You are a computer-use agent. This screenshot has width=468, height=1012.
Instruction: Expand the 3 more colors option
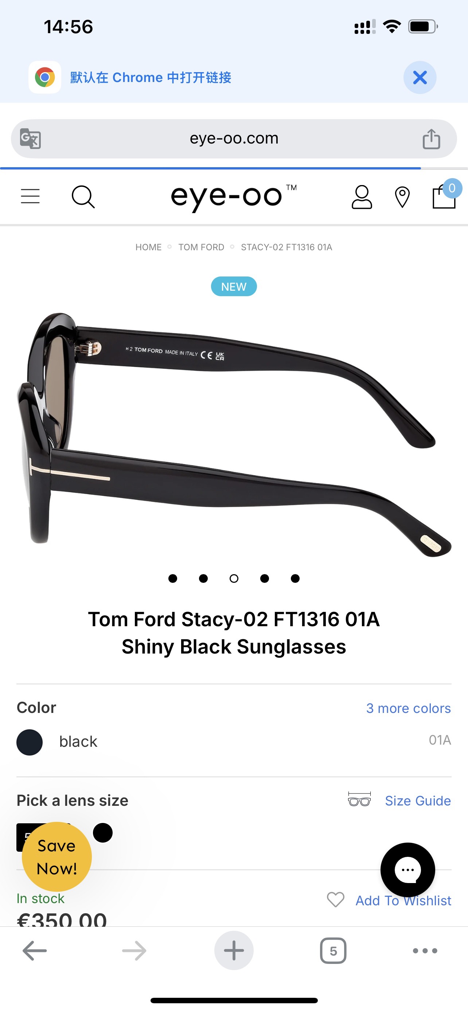click(x=408, y=708)
